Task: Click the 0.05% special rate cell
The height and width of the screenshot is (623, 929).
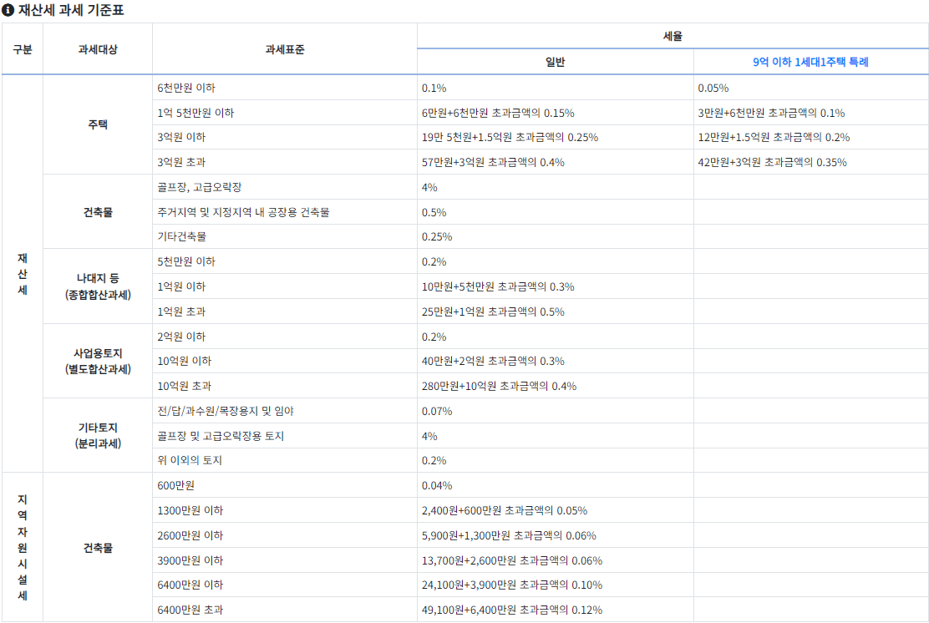Action: [x=811, y=88]
